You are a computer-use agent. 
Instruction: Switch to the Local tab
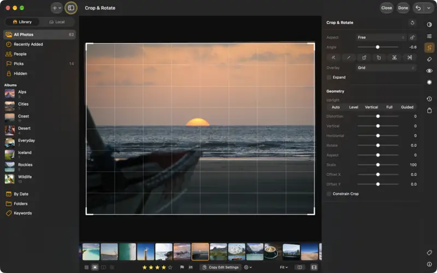(57, 22)
